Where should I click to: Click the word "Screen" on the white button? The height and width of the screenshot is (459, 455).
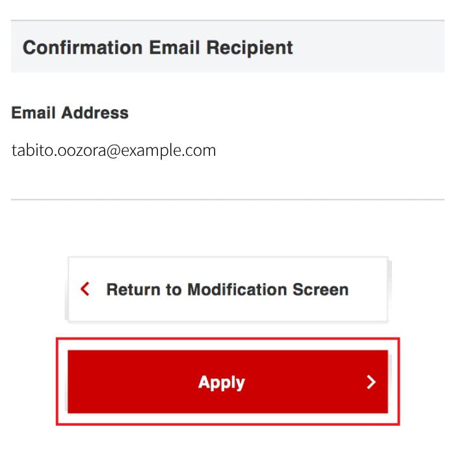coord(323,290)
